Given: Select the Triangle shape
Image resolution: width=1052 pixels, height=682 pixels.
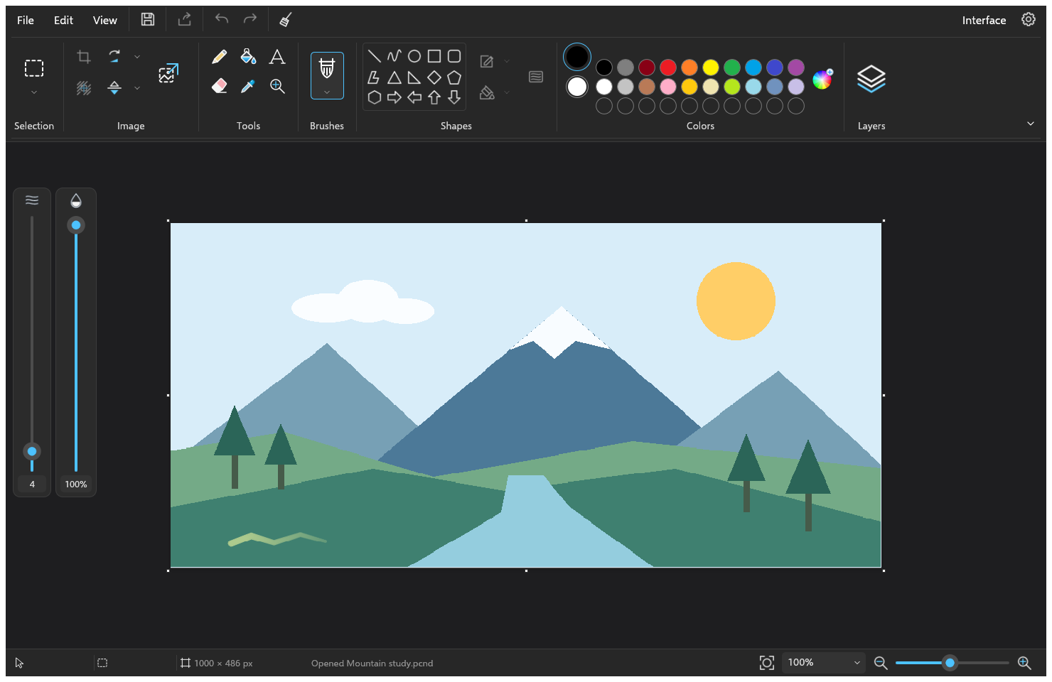Looking at the screenshot, I should [394, 77].
